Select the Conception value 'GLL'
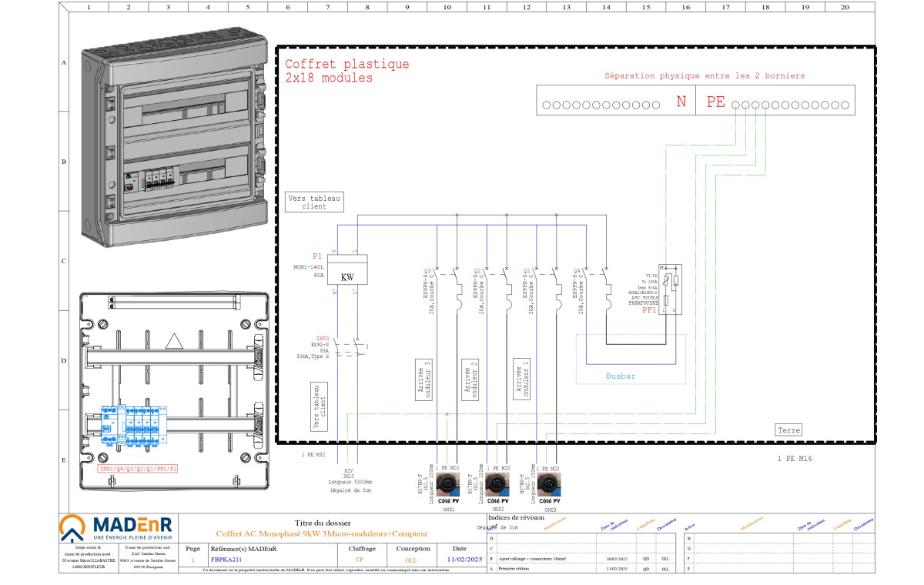This screenshot has height=585, width=924. coord(410,560)
